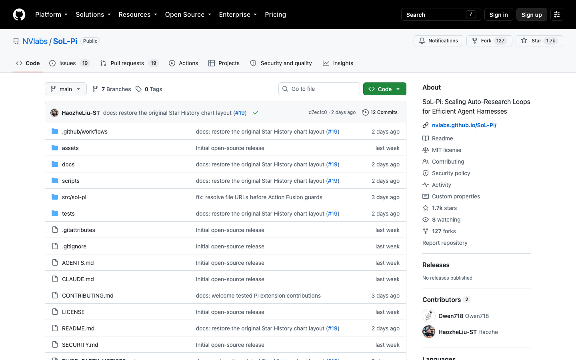Image resolution: width=576 pixels, height=360 pixels.
Task: Click HaozheLiu-ST avatar in latest commit
Action: [54, 113]
